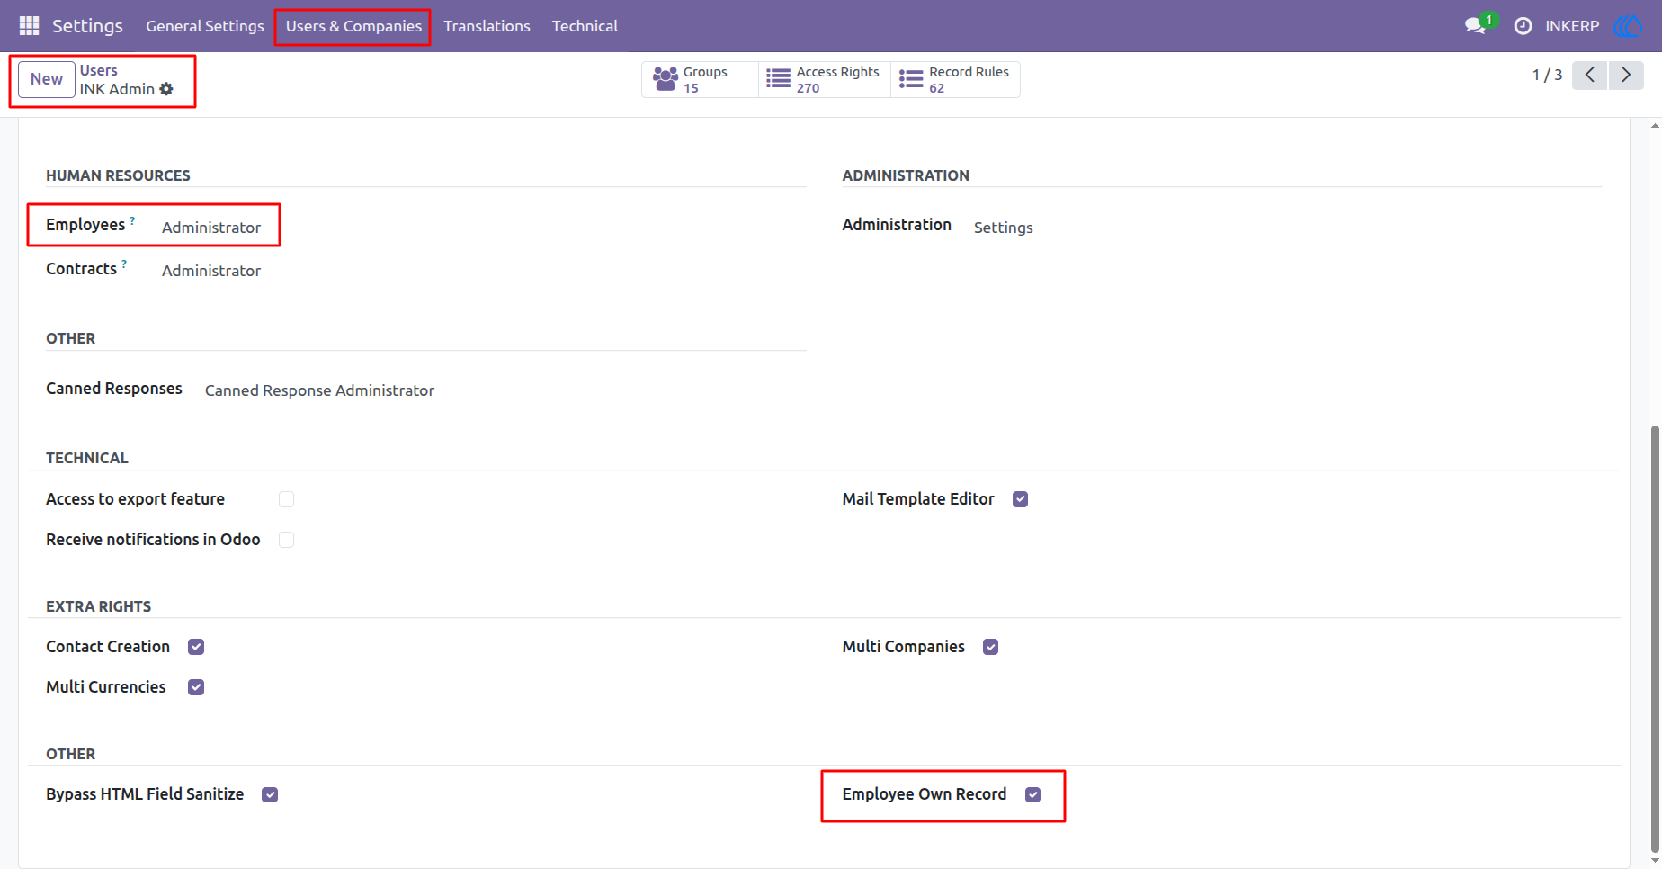This screenshot has width=1662, height=869.
Task: Toggle the Contact Creation checkbox
Action: point(196,647)
